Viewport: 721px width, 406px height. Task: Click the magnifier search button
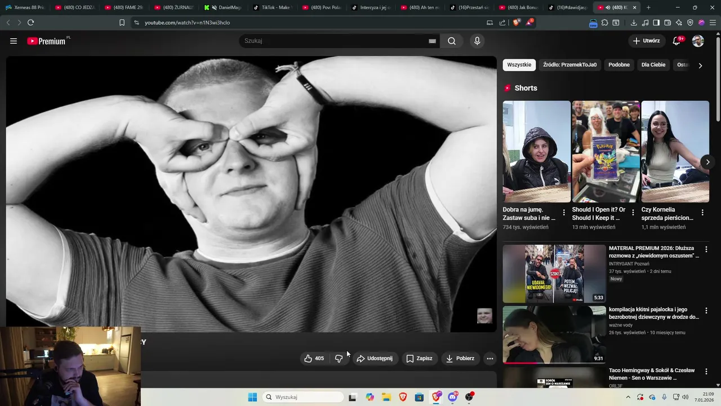click(452, 41)
